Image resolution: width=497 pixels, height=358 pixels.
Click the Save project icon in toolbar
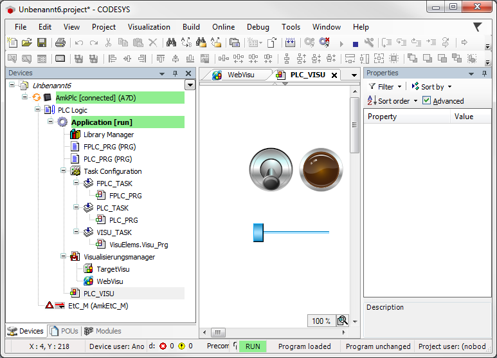(x=41, y=42)
